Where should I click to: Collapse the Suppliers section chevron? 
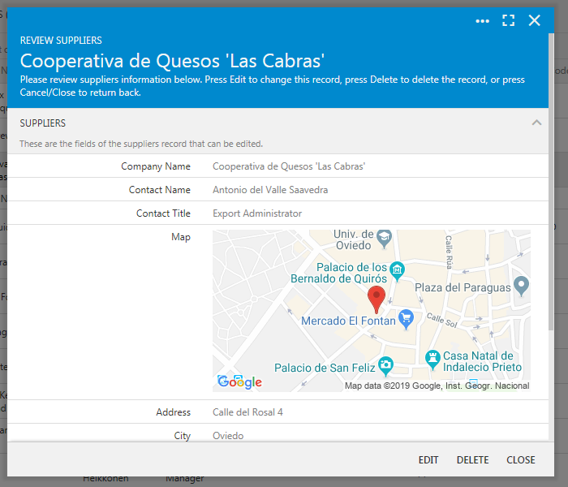pos(536,123)
